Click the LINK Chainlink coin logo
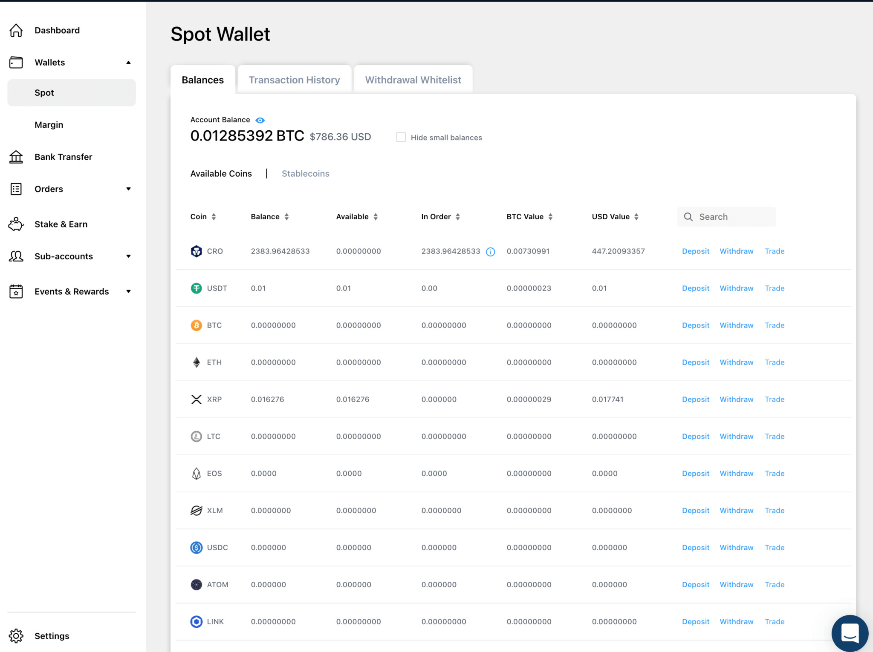 (196, 622)
